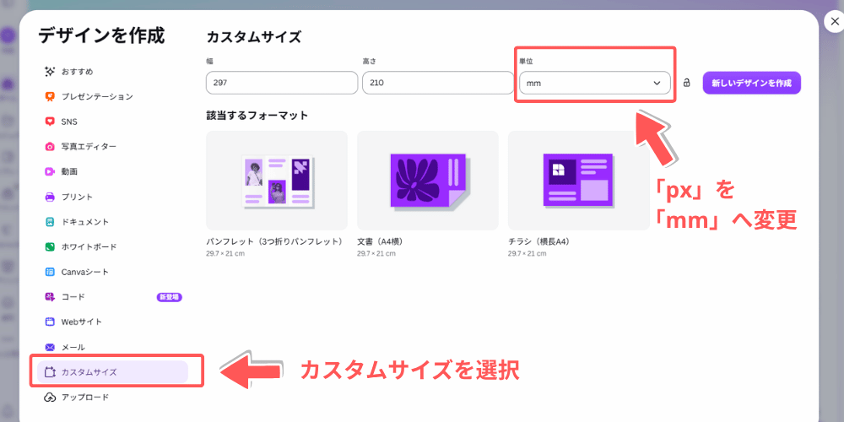The image size is (844, 422).
Task: Select the チラシ 横長A4 thumbnail
Action: (x=579, y=181)
